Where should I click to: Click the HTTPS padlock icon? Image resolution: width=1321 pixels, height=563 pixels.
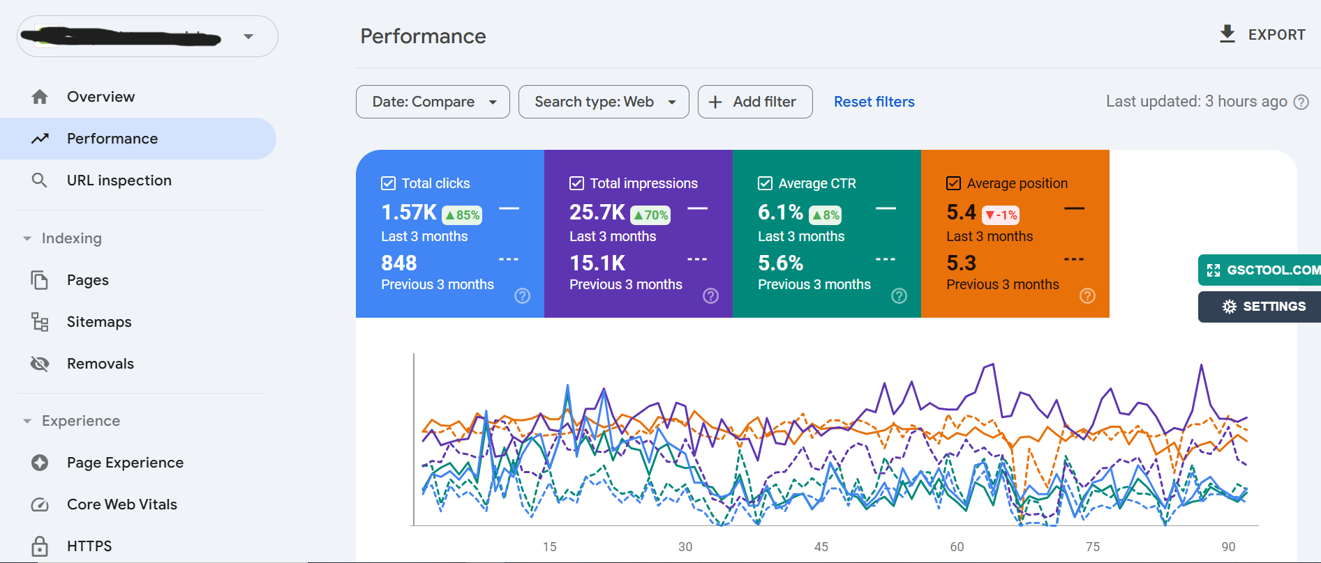click(x=40, y=546)
